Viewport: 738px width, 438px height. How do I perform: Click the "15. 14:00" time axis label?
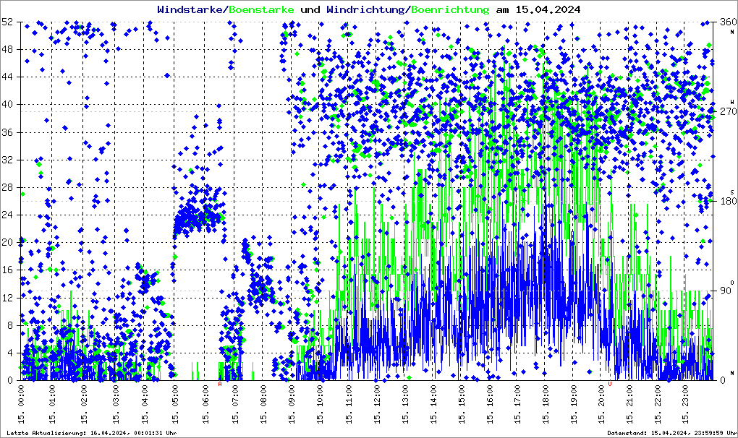click(433, 404)
